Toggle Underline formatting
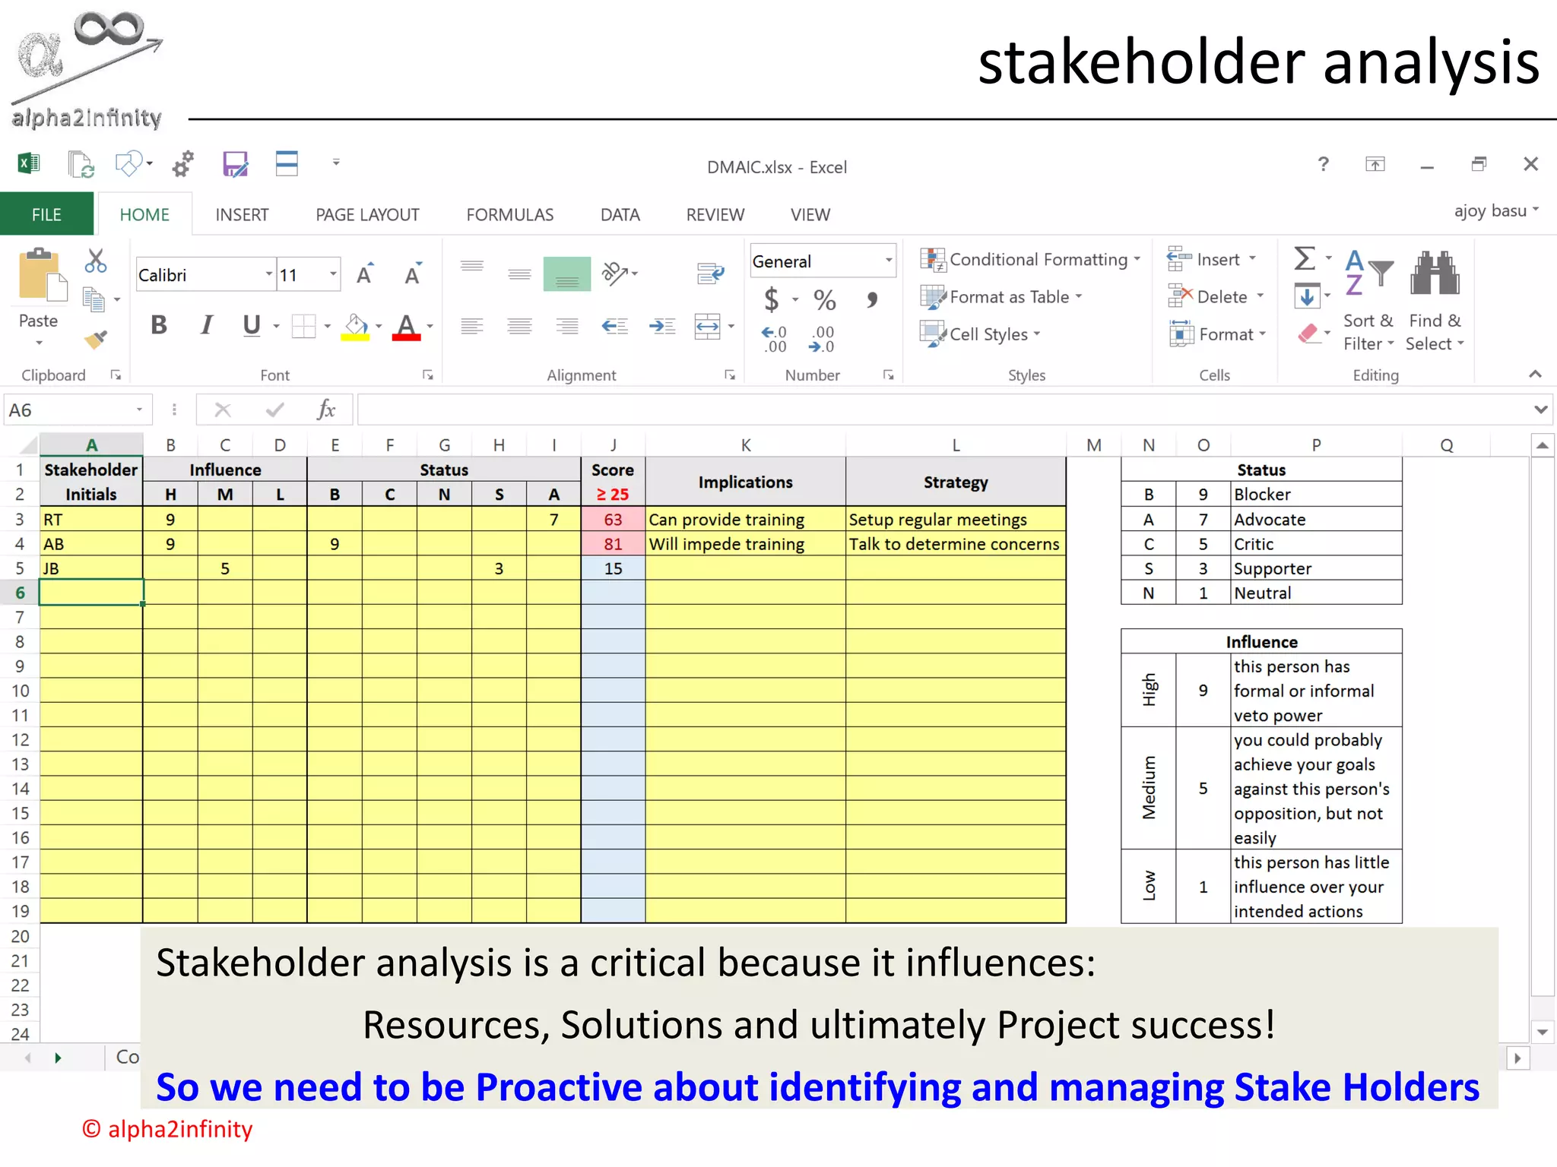This screenshot has width=1557, height=1167. coord(252,325)
